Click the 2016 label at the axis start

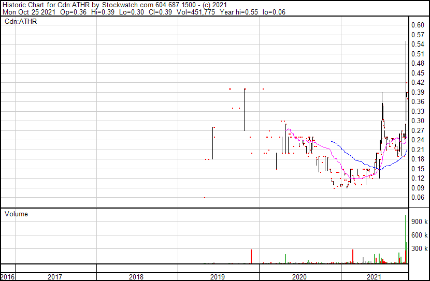click(x=7, y=277)
